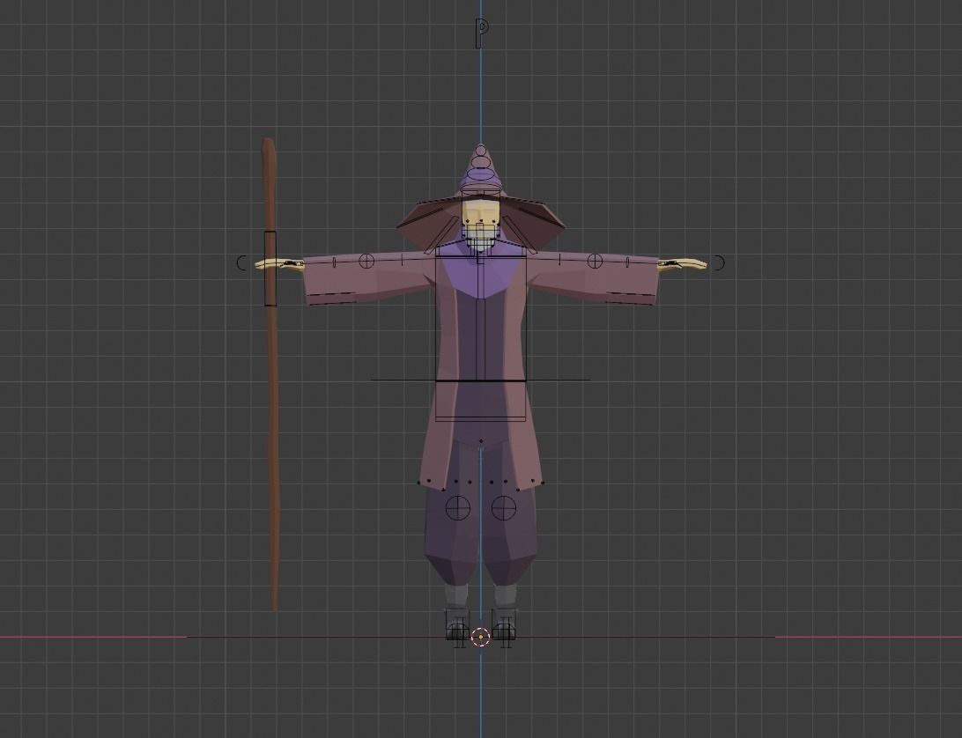Click the 3D cursor at the world origin
962x738 pixels.
[x=480, y=638]
